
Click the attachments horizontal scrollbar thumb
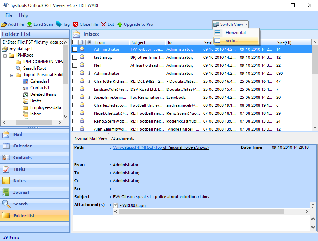pyautogui.click(x=202, y=212)
